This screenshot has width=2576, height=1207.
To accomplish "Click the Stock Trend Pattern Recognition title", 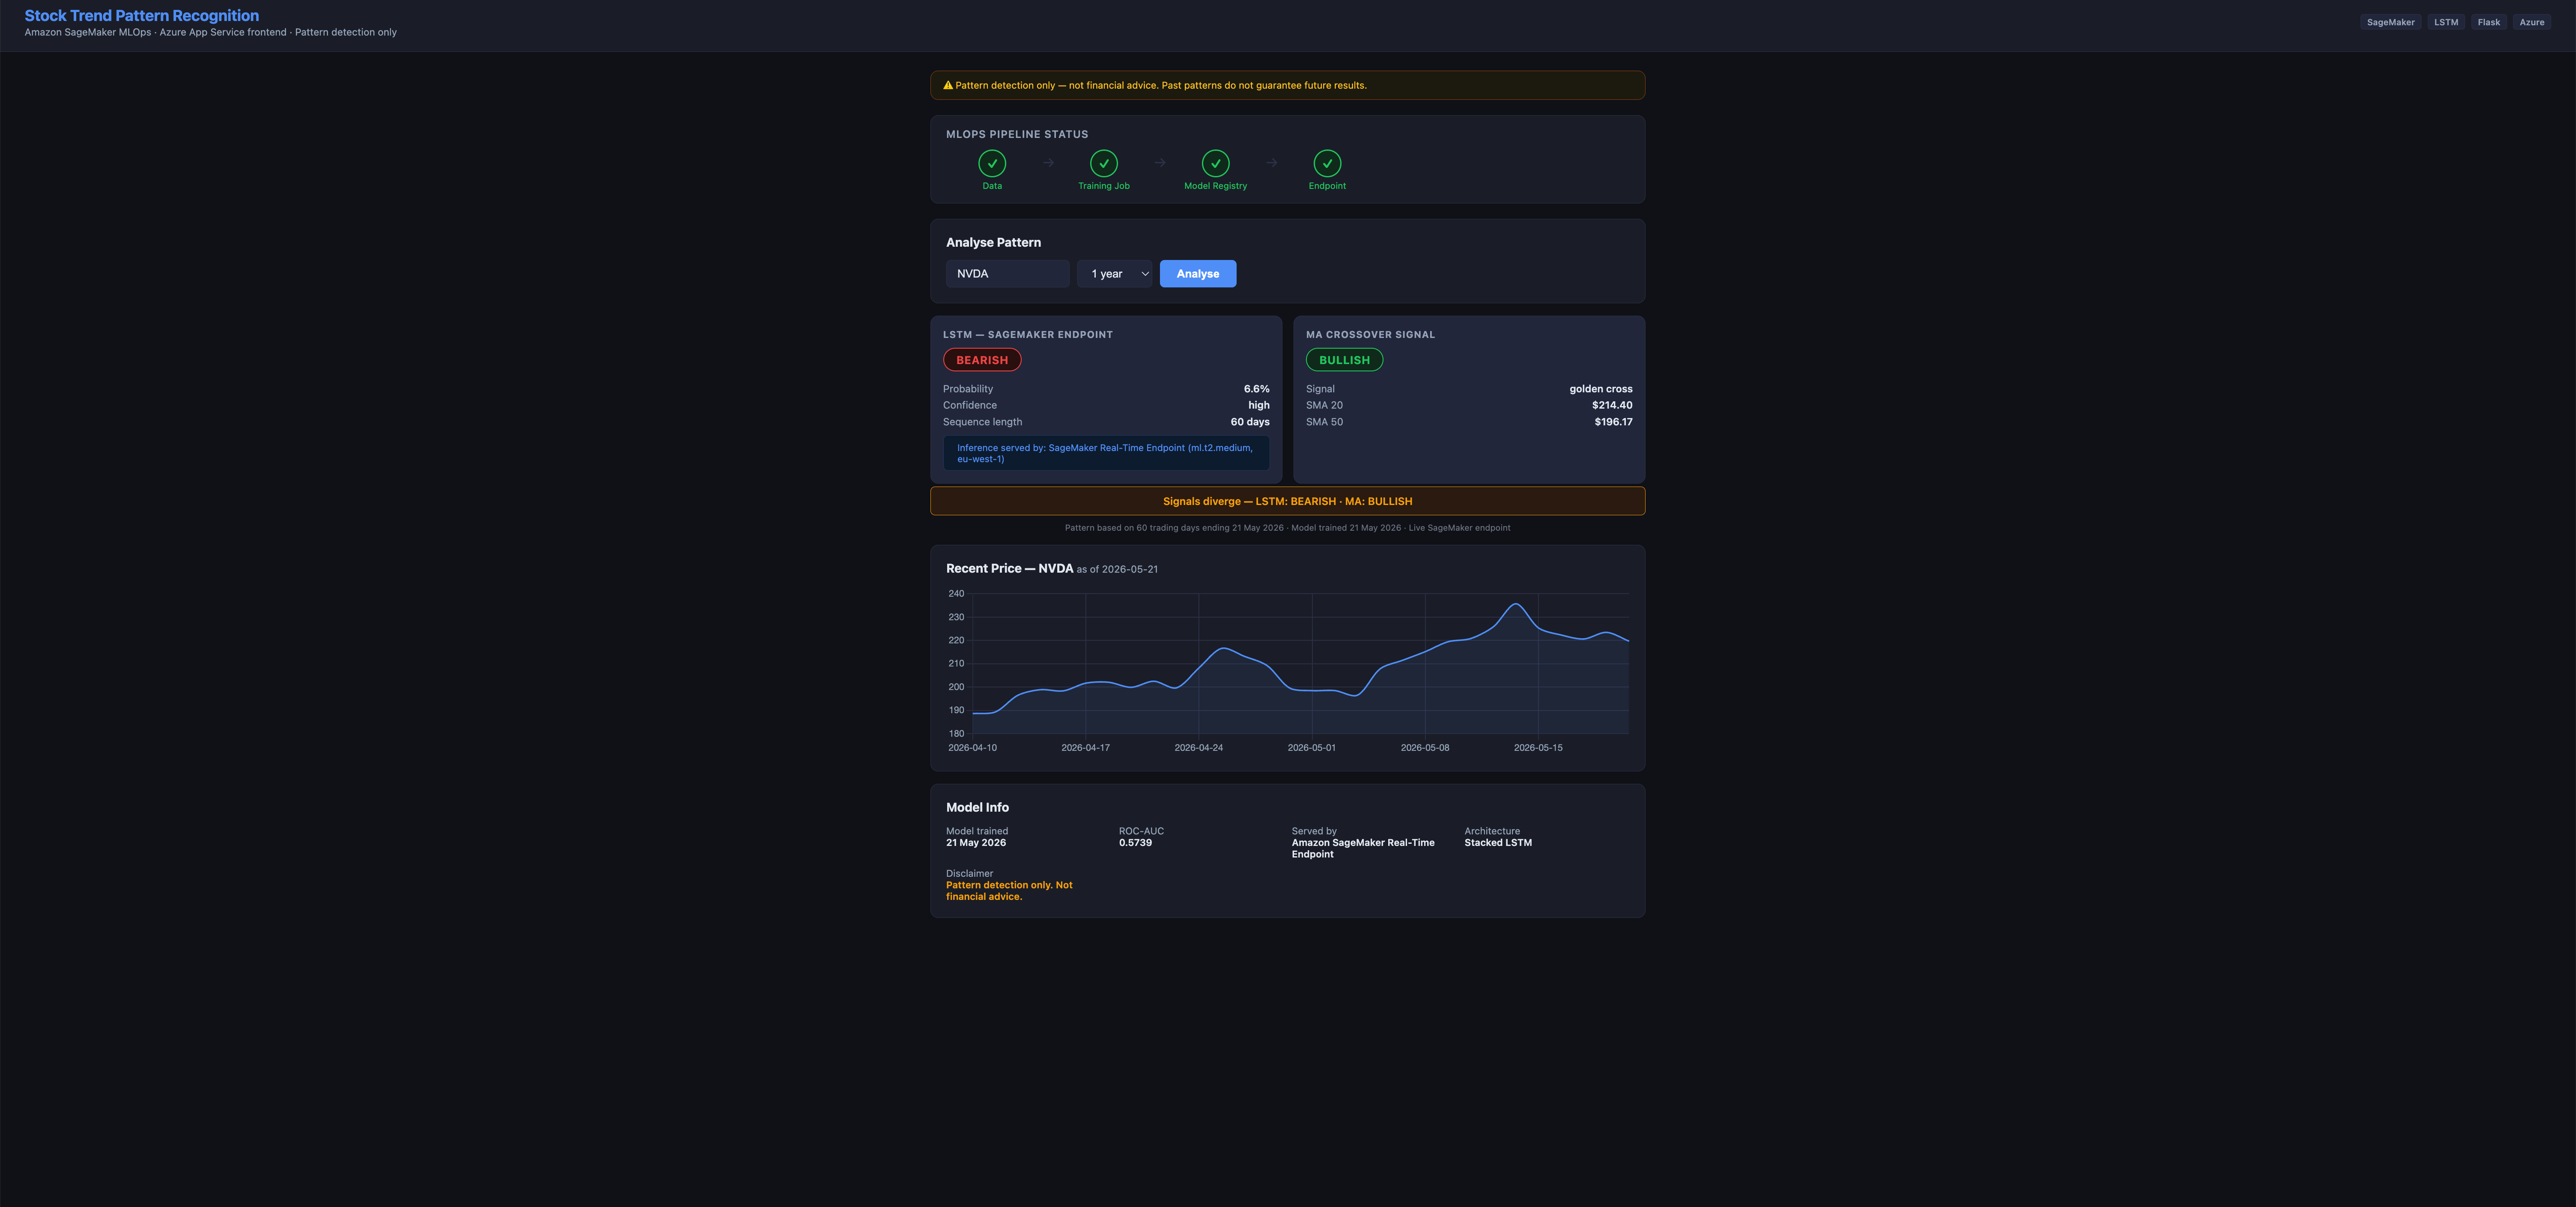I will pyautogui.click(x=142, y=15).
